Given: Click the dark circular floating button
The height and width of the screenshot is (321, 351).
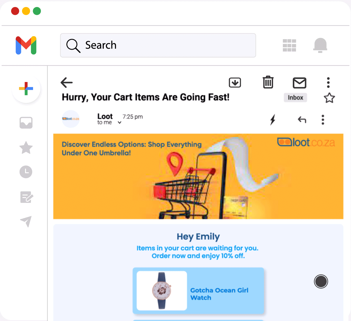Looking at the screenshot, I should (321, 282).
